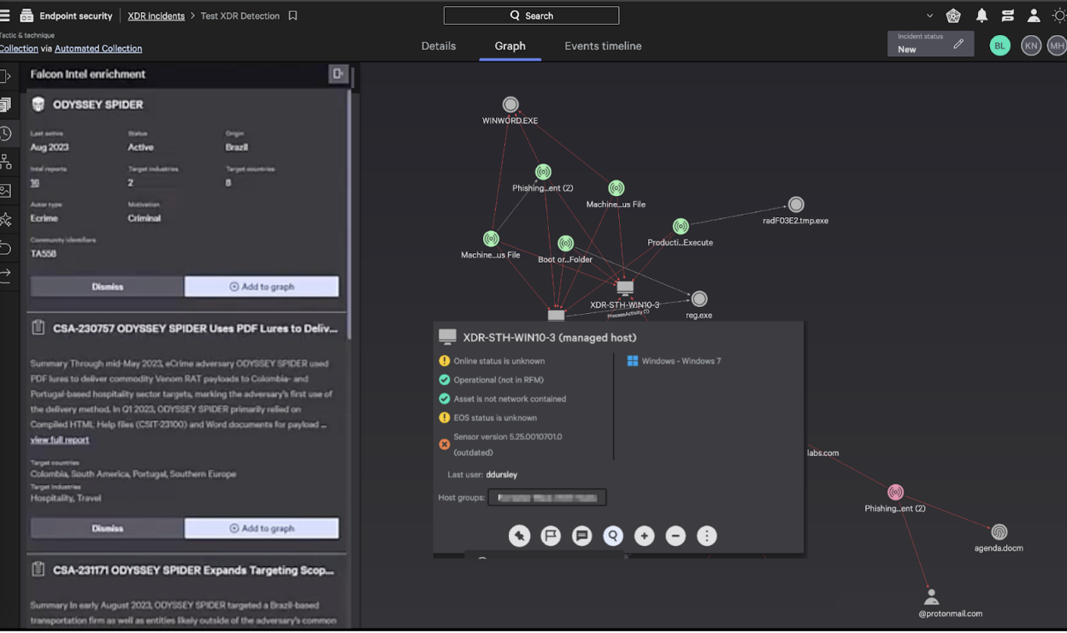Open the chat messages icon in header
Image resolution: width=1067 pixels, height=633 pixels.
pyautogui.click(x=1008, y=15)
